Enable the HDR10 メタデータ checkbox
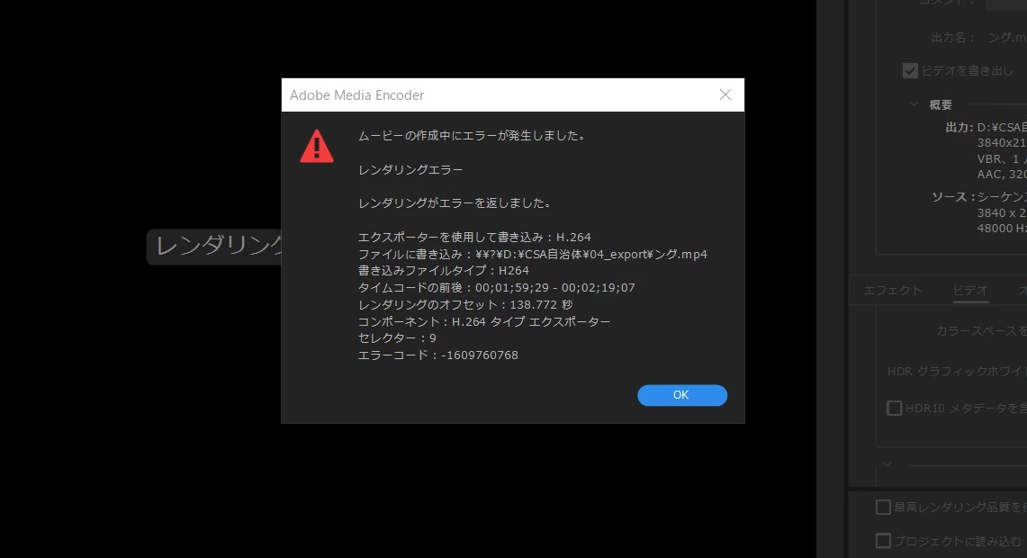1027x558 pixels. pos(894,408)
